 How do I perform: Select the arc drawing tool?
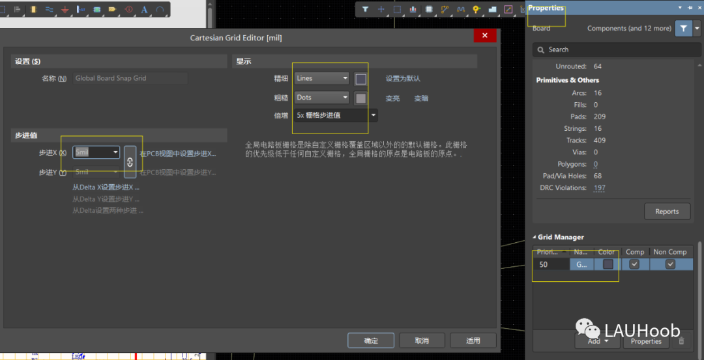click(160, 9)
